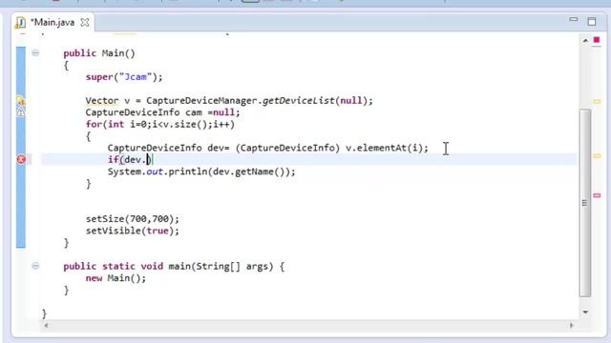The height and width of the screenshot is (343, 611).
Task: Click on cam =null declaration
Action: coord(212,112)
